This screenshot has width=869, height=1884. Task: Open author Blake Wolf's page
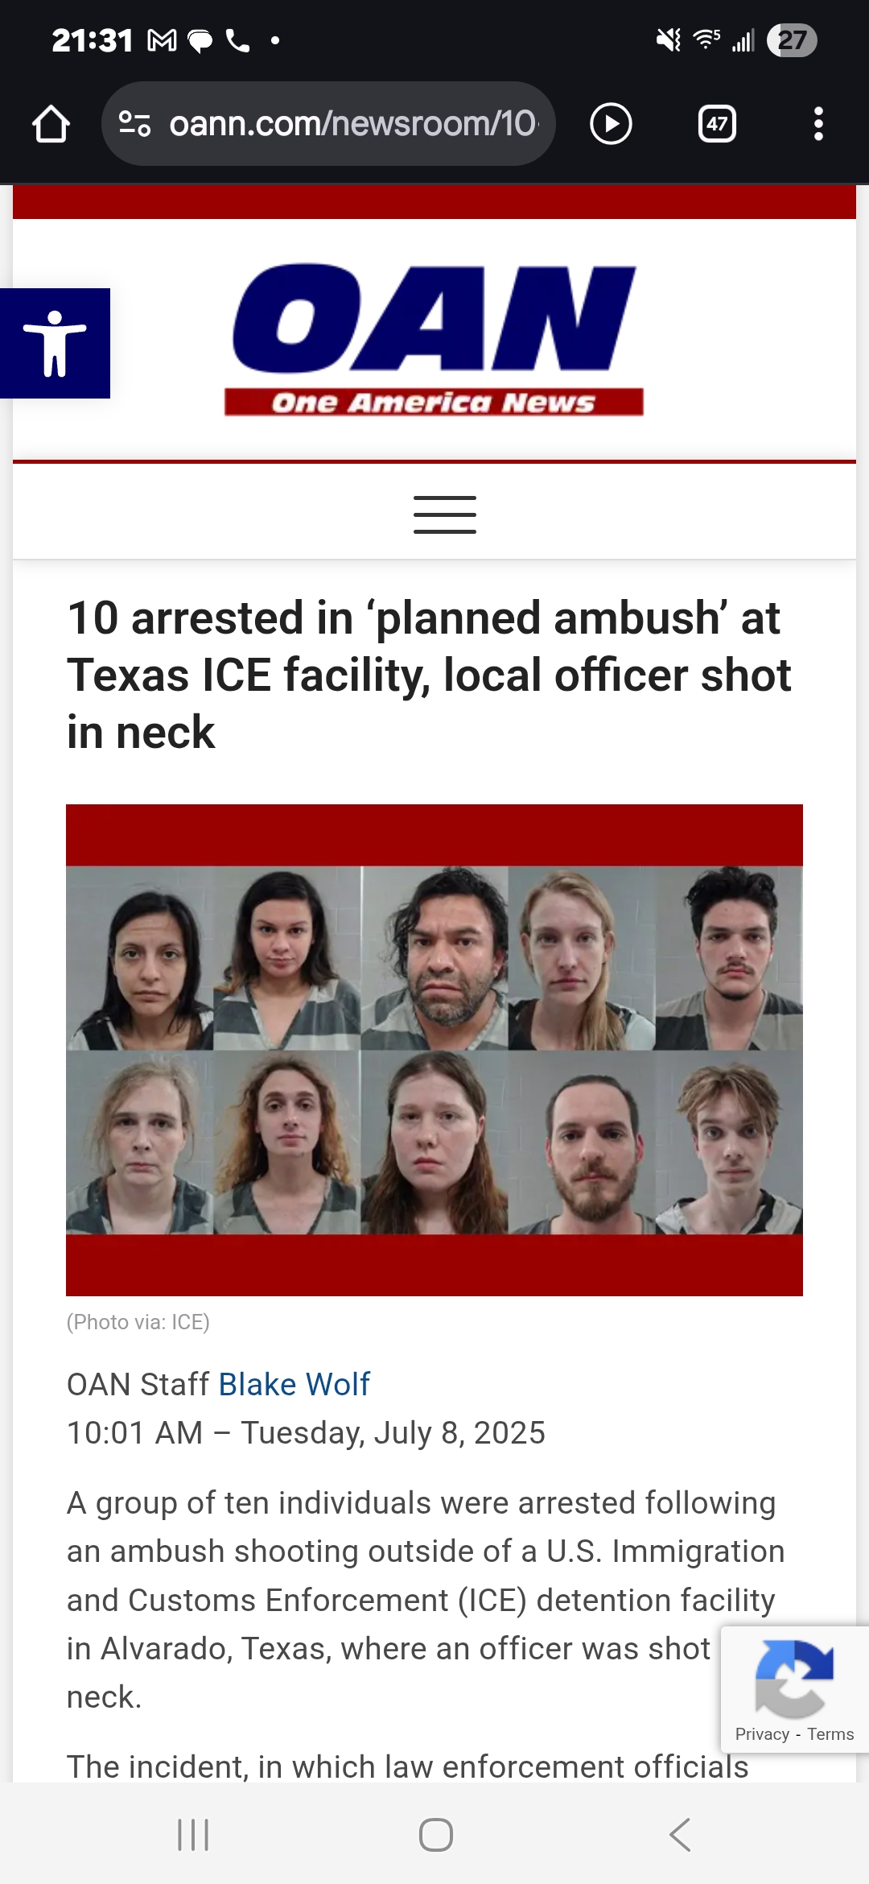294,1384
